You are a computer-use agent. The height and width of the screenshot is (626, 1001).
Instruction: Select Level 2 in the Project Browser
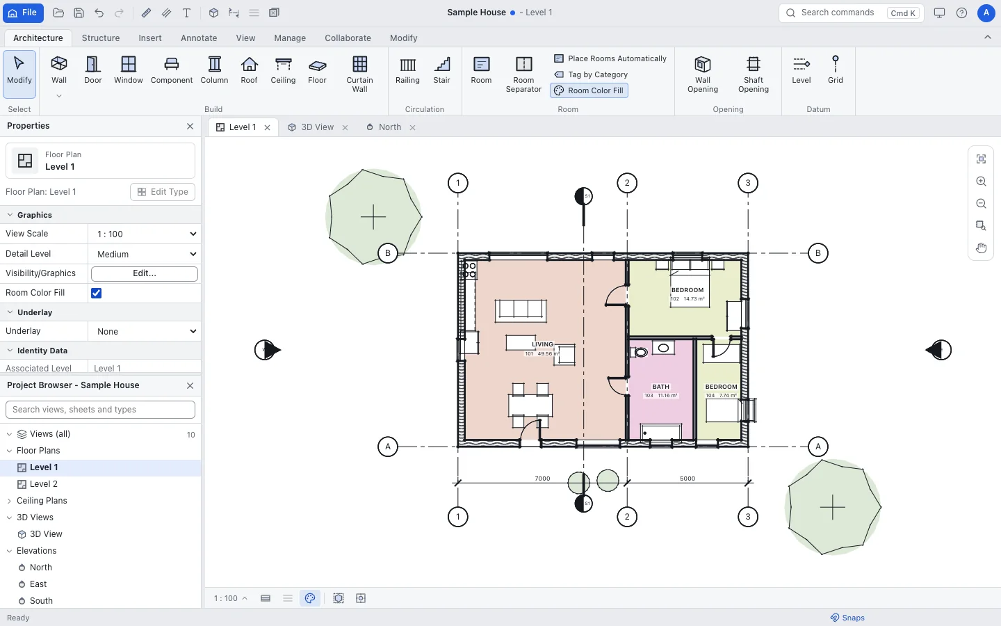tap(100, 484)
